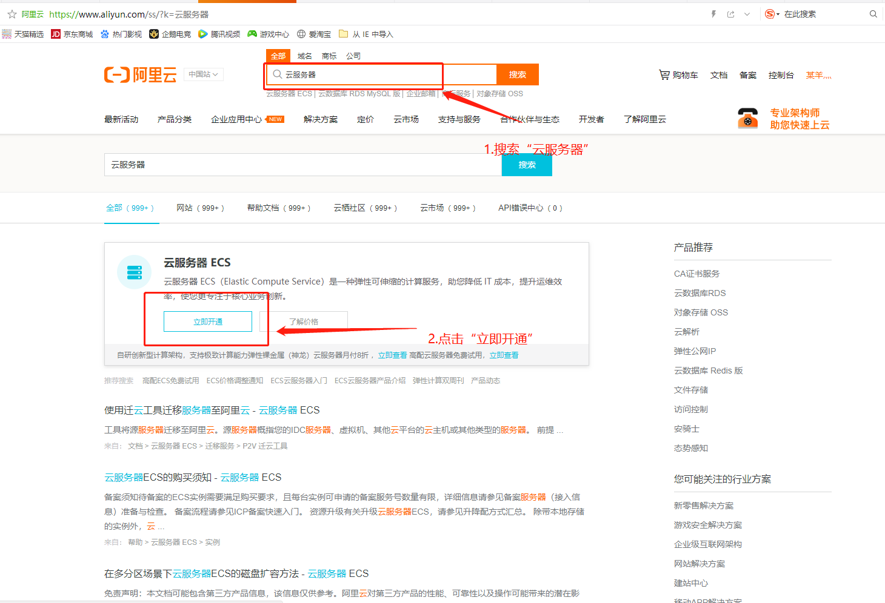The width and height of the screenshot is (885, 603).
Task: Click the 立即开通 button
Action: pyautogui.click(x=208, y=321)
